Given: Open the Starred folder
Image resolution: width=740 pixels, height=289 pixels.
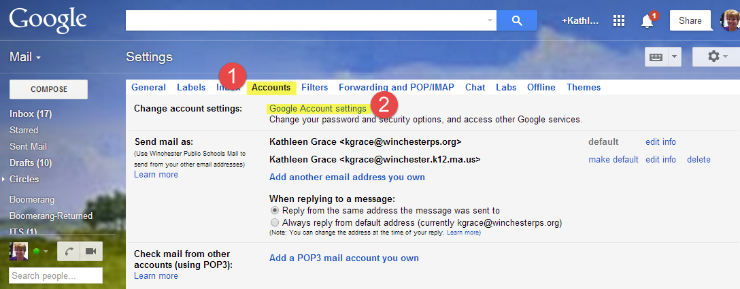Looking at the screenshot, I should point(24,130).
